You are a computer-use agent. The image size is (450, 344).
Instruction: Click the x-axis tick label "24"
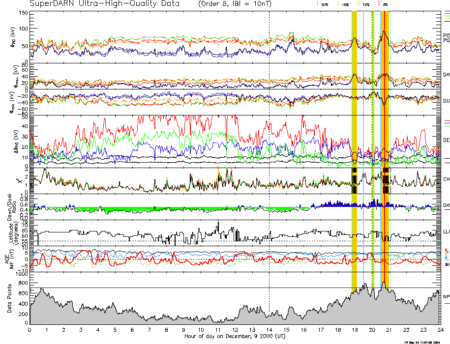[440, 330]
